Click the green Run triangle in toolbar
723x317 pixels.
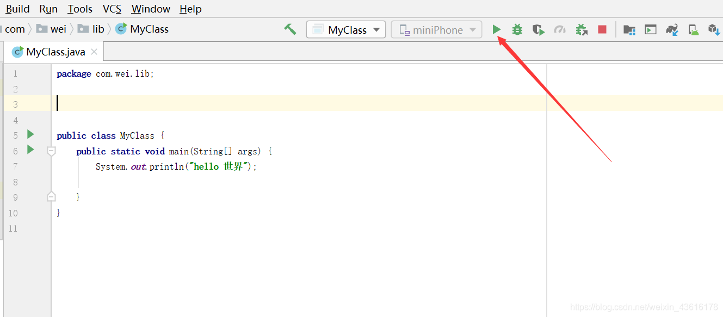(x=496, y=29)
